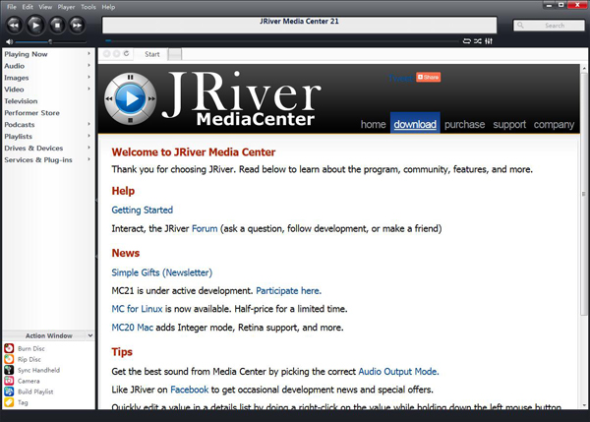Click the page refresh icon
This screenshot has height=422, width=590.
pyautogui.click(x=127, y=54)
